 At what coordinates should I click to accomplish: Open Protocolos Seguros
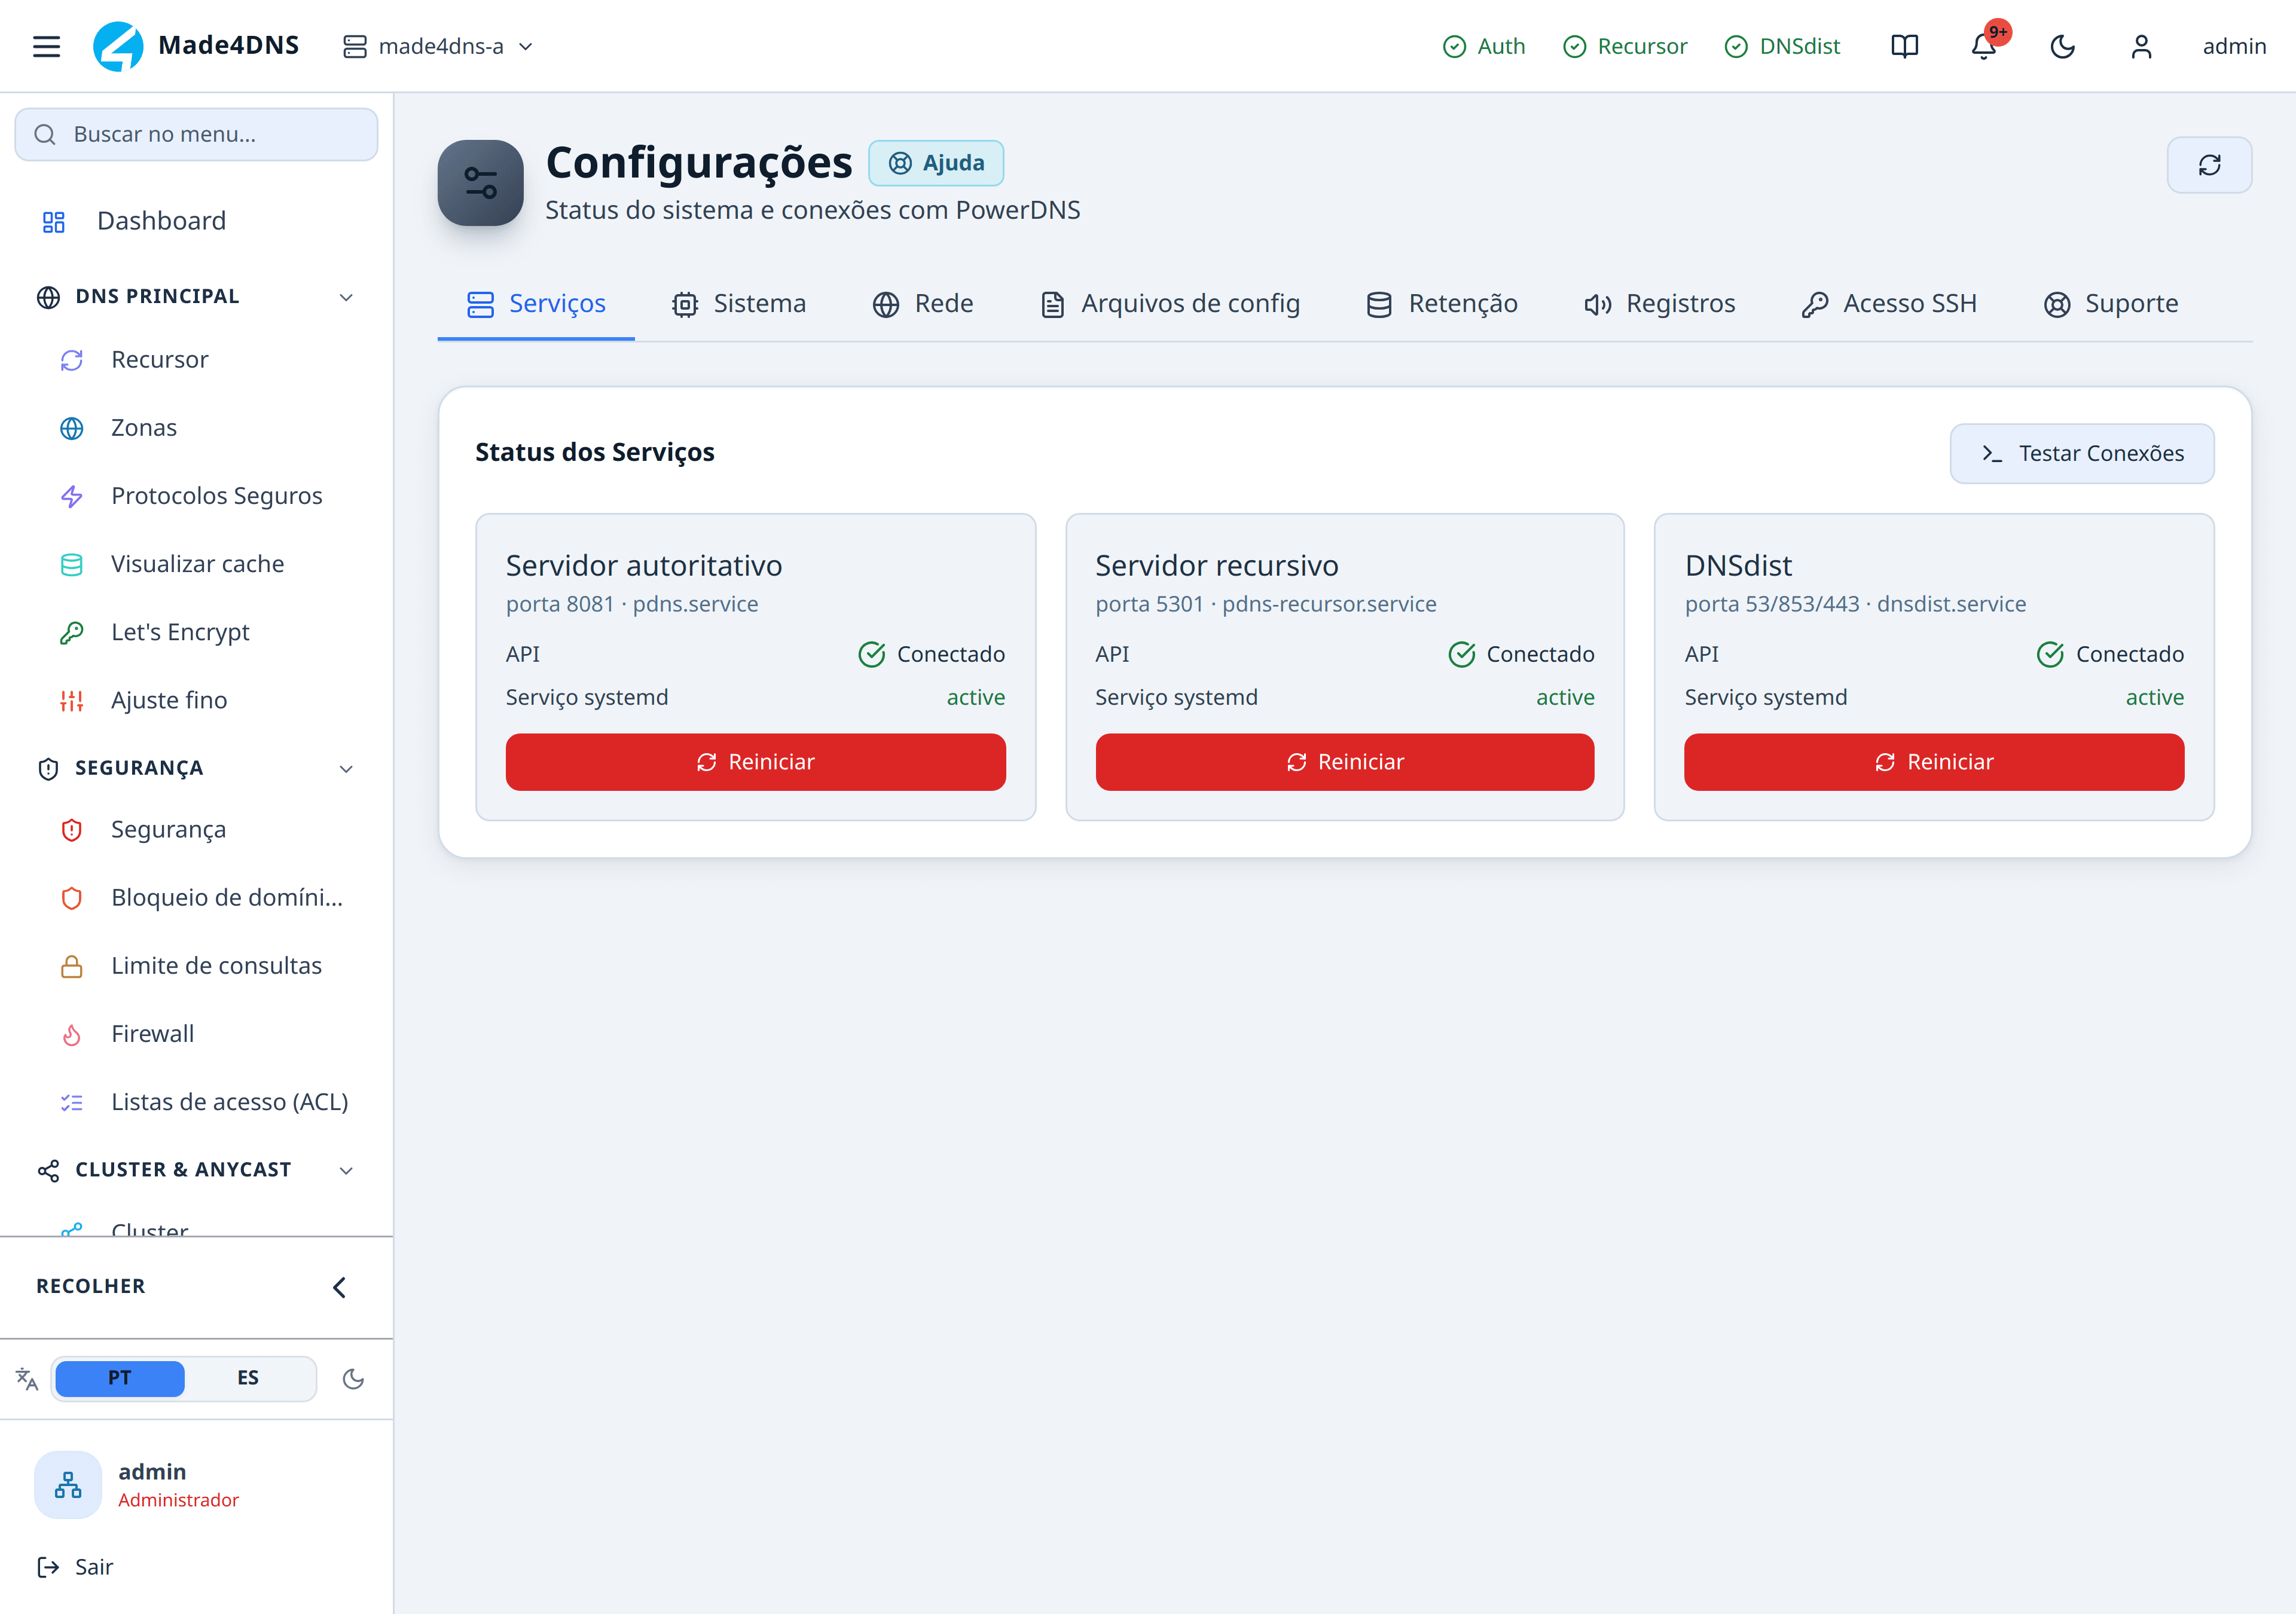[x=196, y=496]
